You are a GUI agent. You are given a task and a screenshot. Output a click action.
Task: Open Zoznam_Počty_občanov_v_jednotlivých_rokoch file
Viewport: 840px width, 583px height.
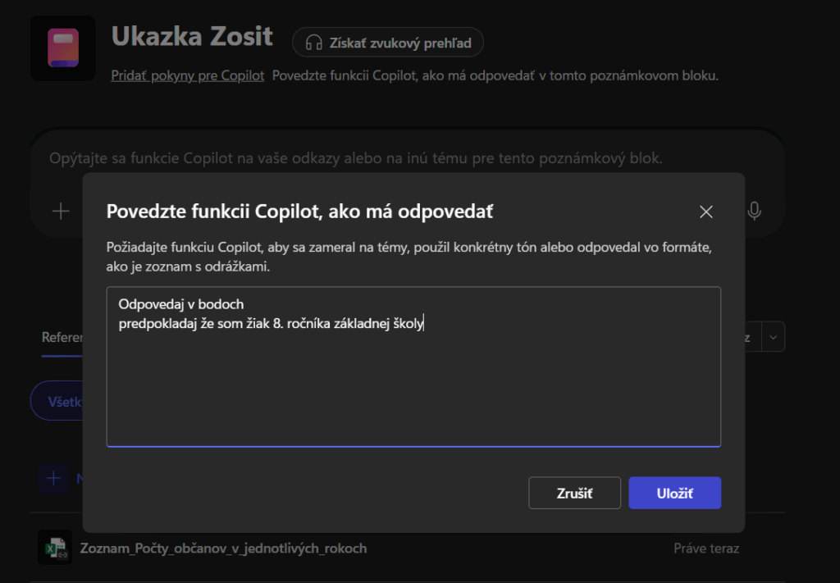tap(223, 549)
